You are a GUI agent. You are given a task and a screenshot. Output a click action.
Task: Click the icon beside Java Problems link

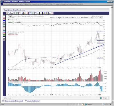26,101
